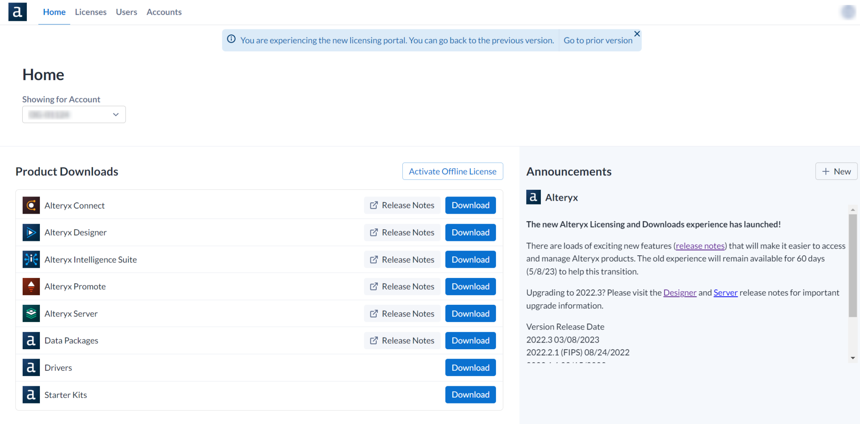Open the Designer release notes link
Image resolution: width=860 pixels, height=424 pixels.
click(x=679, y=293)
